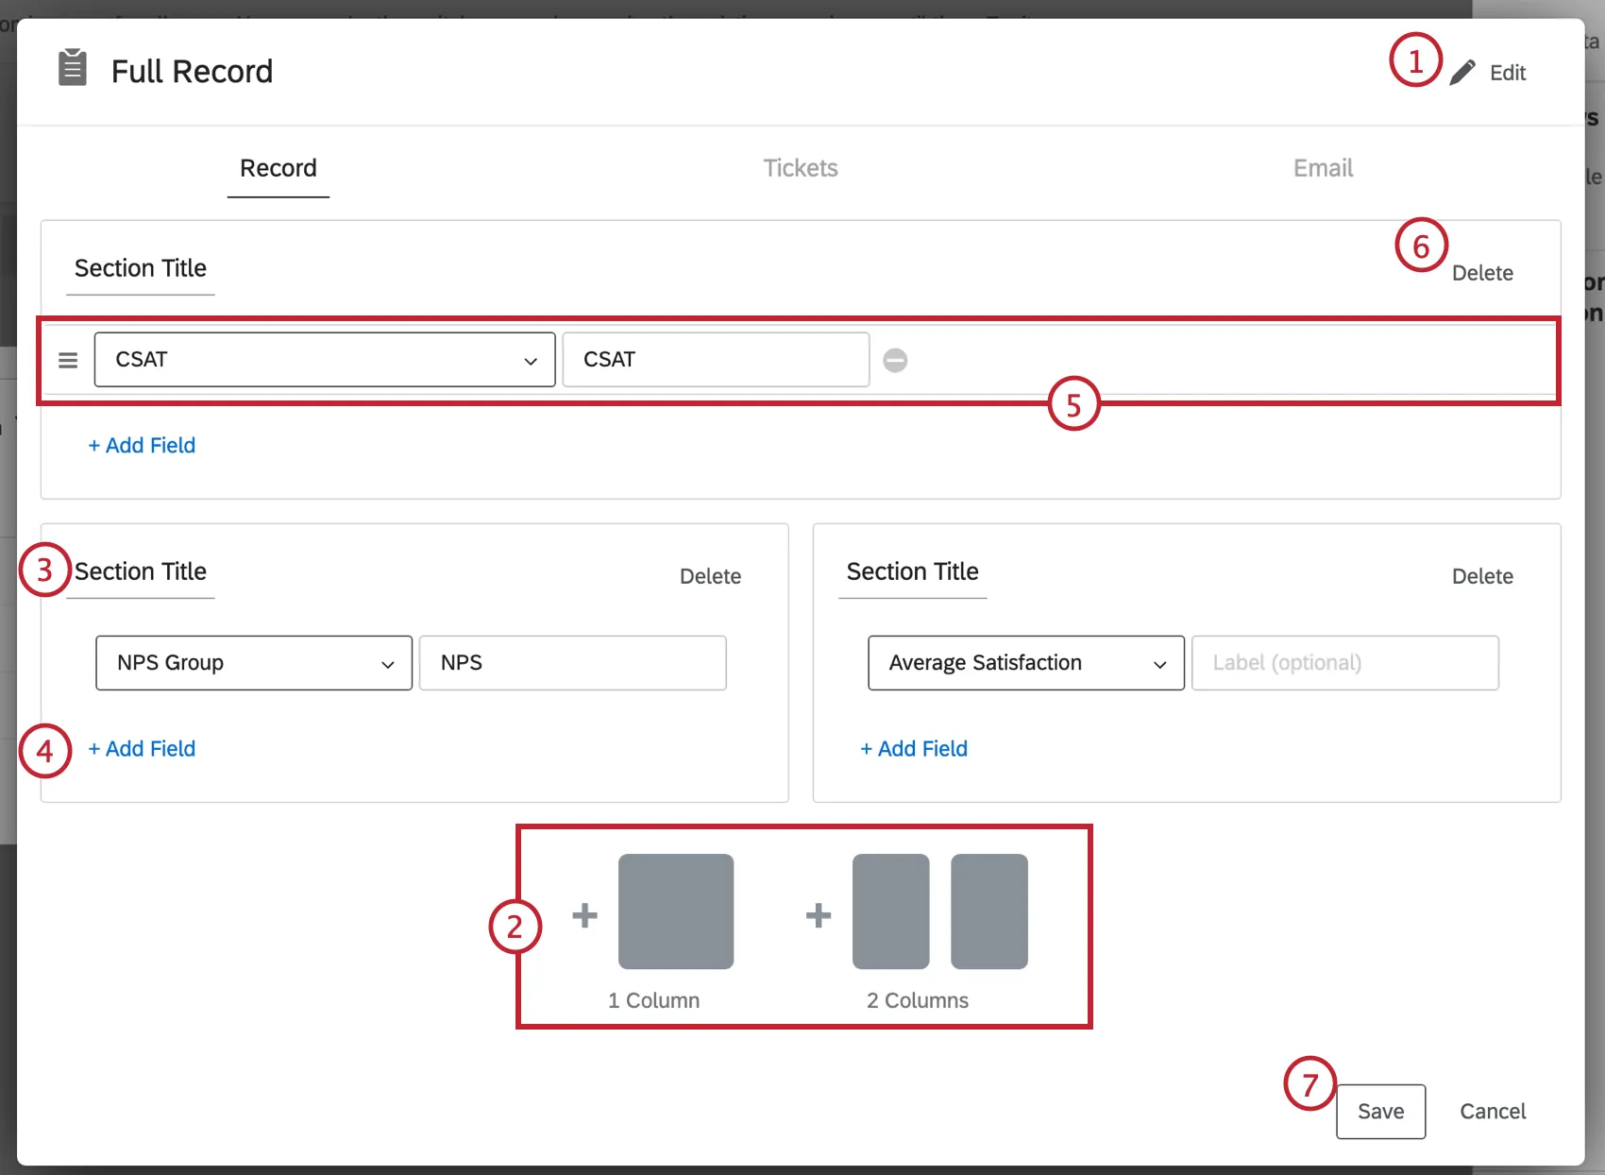Click the CSAT row drag handle

click(68, 360)
